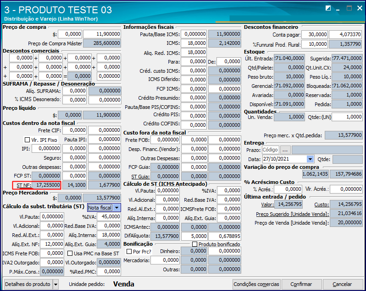This screenshot has height=291, width=366.
Task: Click the %Funrural Prod. Rural field 10,0000
Action: [315, 44]
